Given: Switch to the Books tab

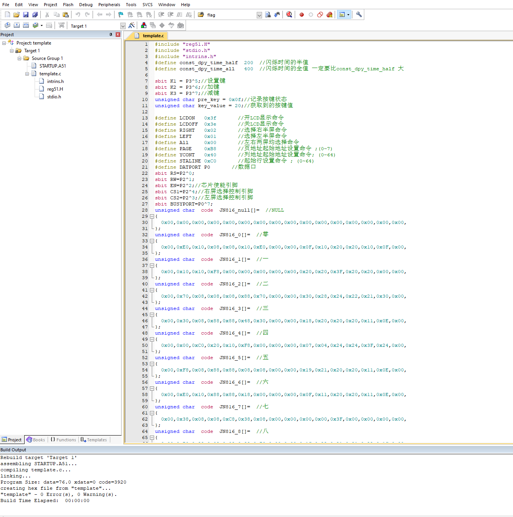Looking at the screenshot, I should pos(36,440).
